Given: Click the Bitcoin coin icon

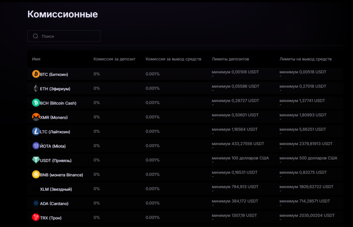Looking at the screenshot, I should click(36, 74).
